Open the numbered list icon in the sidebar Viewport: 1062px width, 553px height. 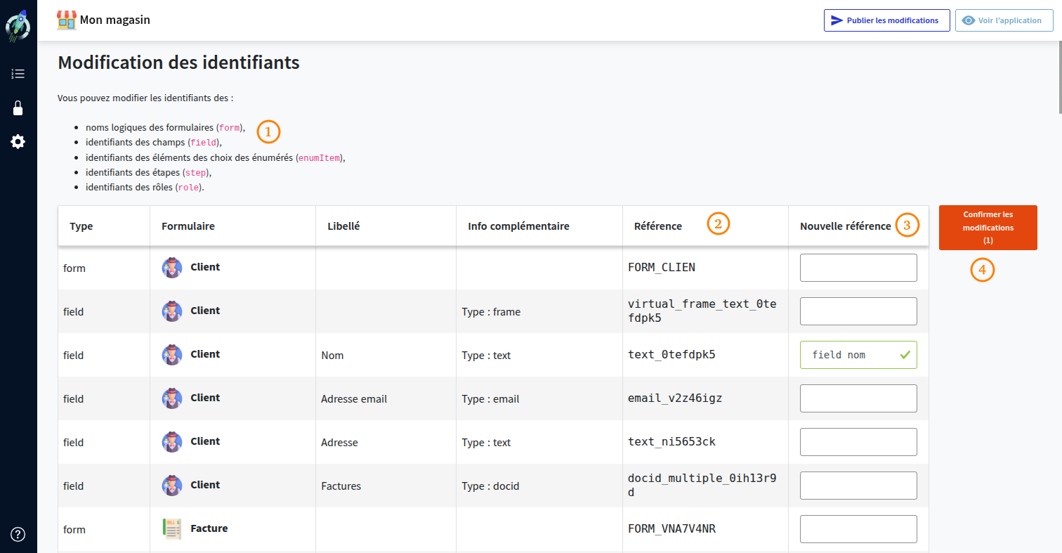point(18,73)
